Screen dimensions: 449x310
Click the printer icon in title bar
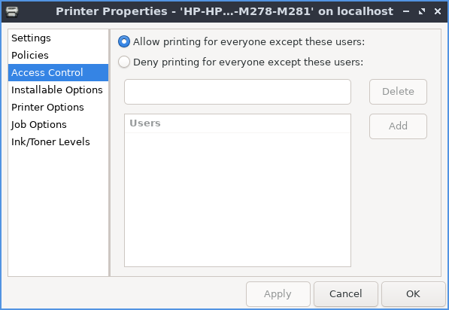tap(12, 11)
